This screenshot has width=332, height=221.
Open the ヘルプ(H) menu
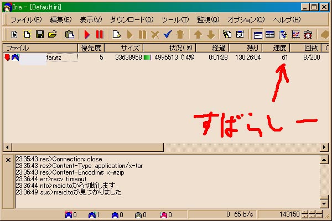coord(287,20)
